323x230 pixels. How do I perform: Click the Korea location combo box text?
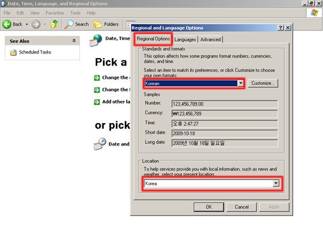point(208,183)
